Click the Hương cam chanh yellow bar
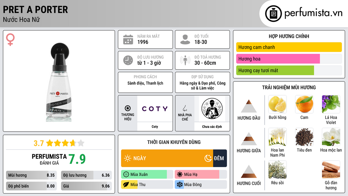The image size is (348, 196). click(x=289, y=47)
